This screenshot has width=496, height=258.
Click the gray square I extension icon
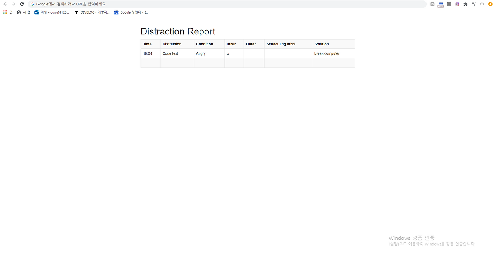pos(449,4)
